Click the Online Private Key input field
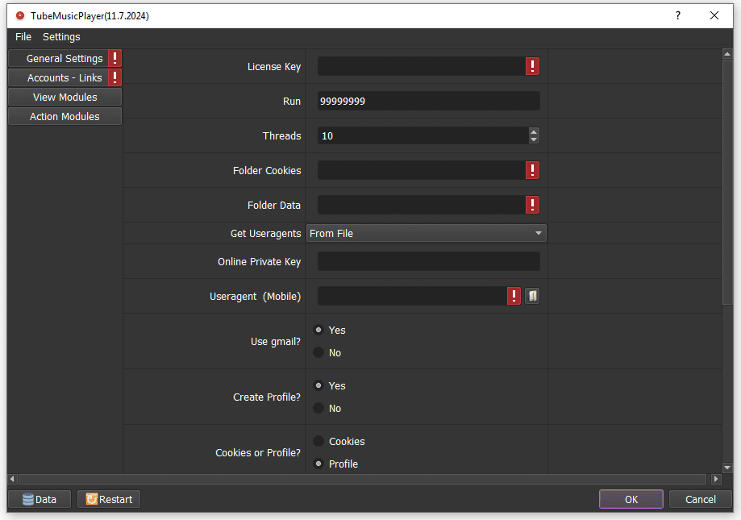This screenshot has height=520, width=741. pyautogui.click(x=429, y=261)
